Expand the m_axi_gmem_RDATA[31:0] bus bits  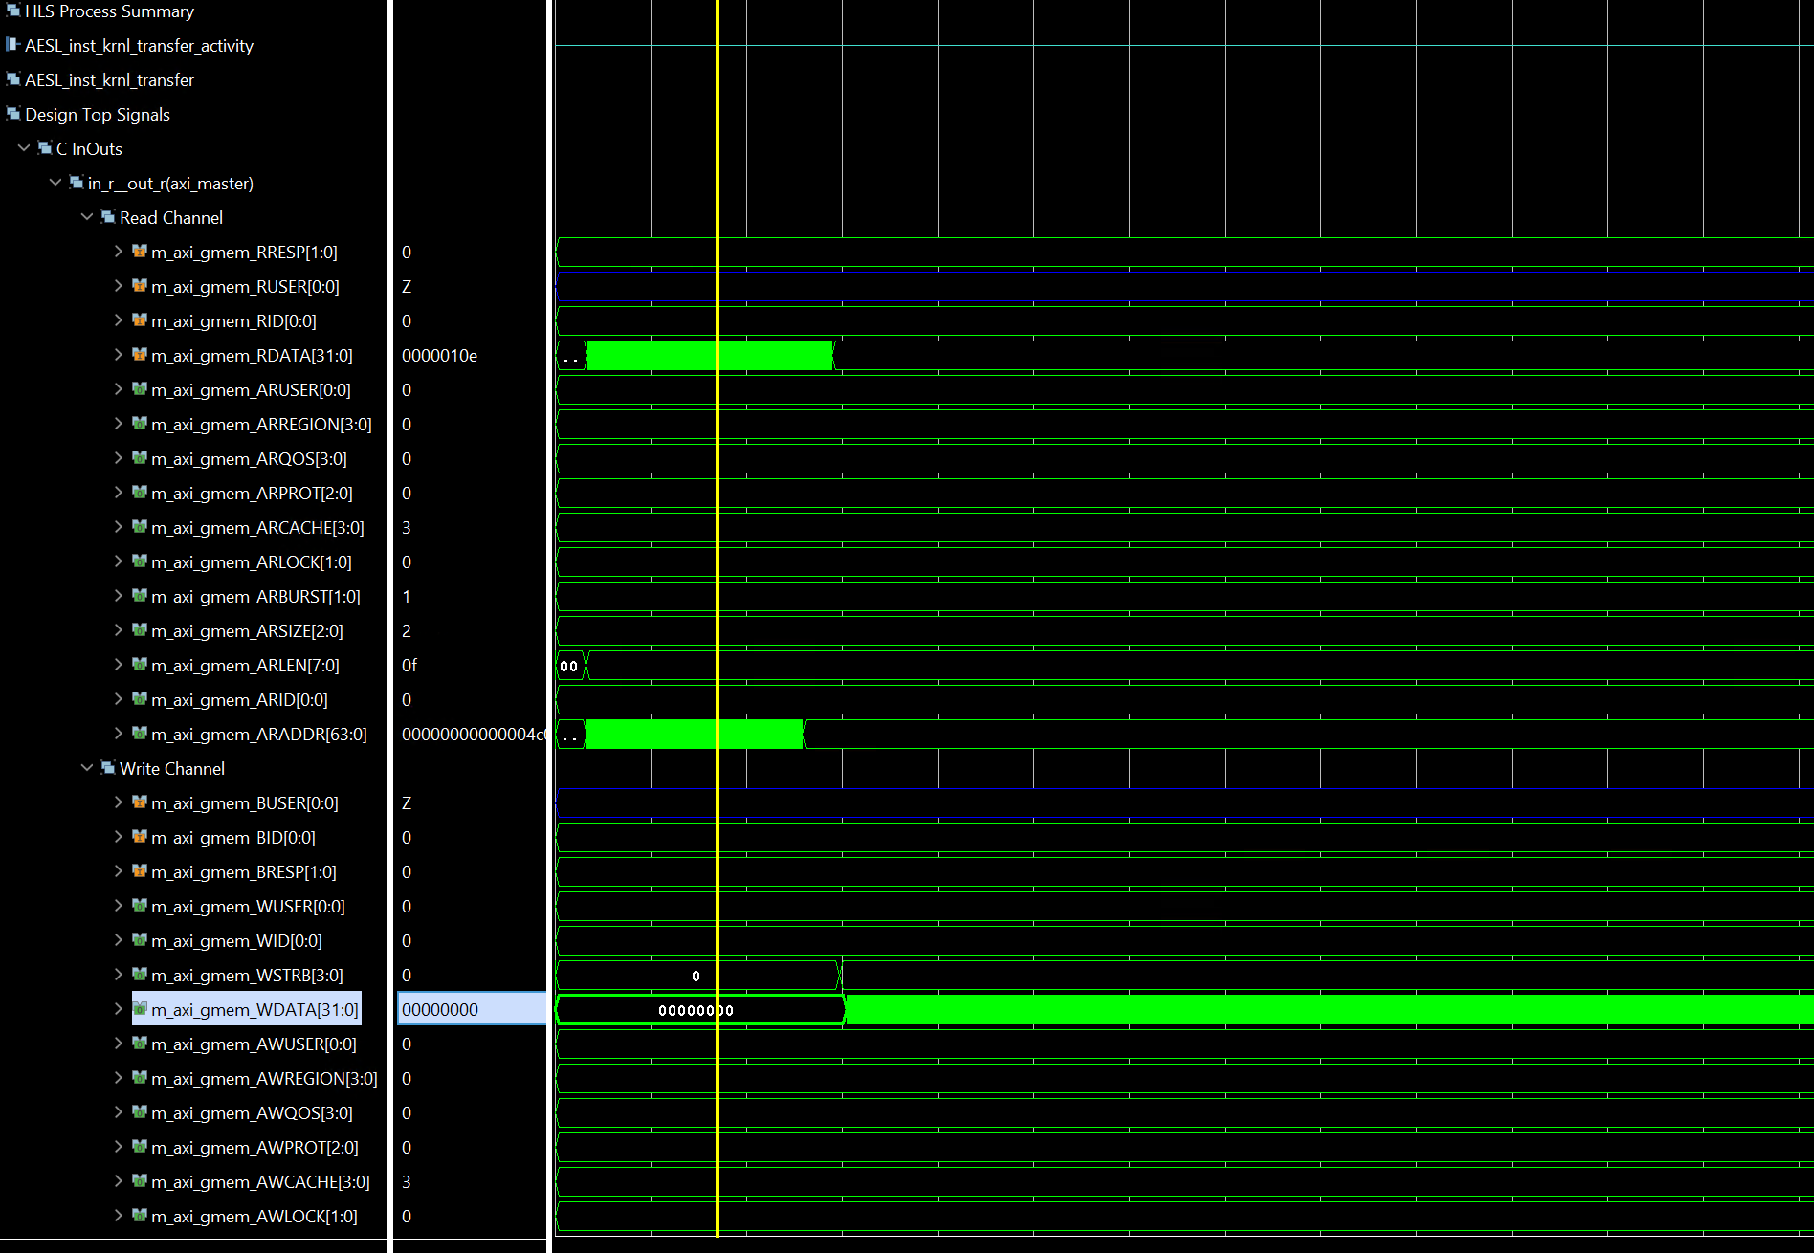(x=119, y=355)
